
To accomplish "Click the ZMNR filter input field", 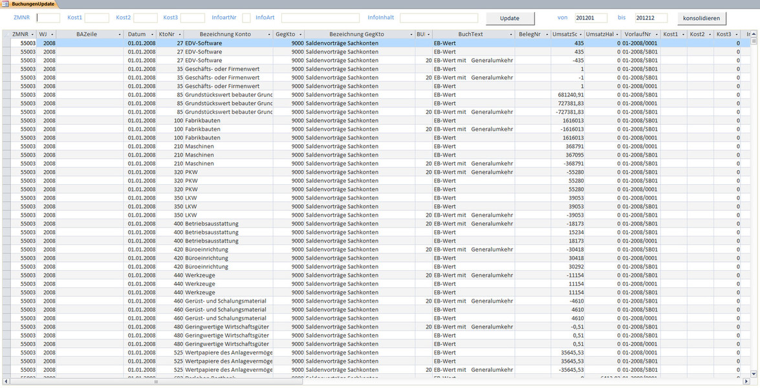I will point(49,18).
